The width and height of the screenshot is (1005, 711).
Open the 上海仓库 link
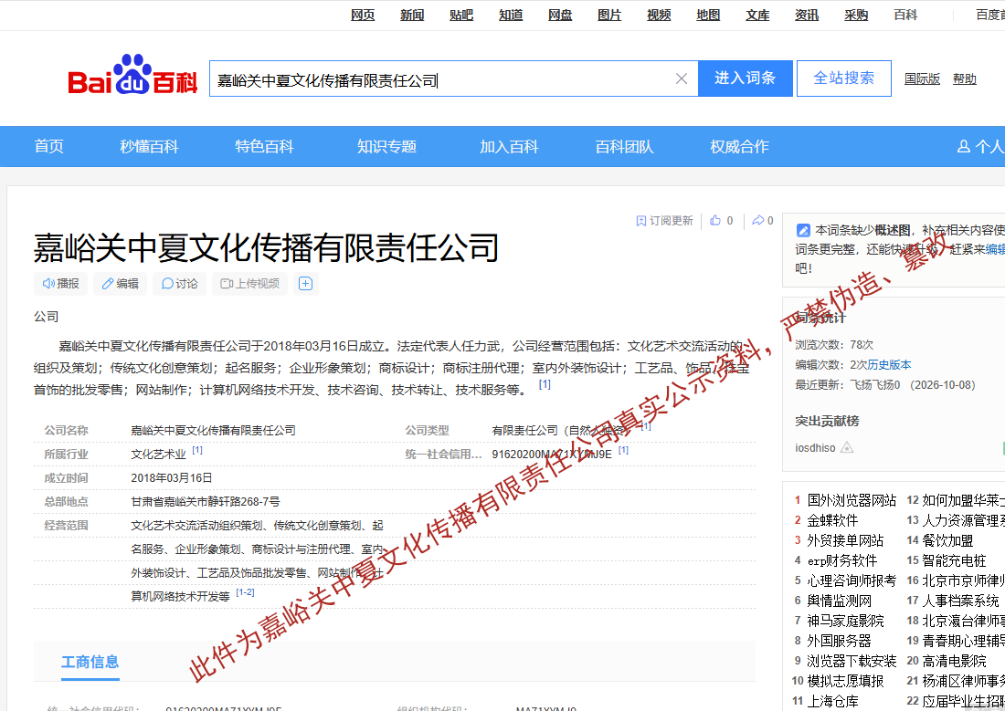click(832, 701)
